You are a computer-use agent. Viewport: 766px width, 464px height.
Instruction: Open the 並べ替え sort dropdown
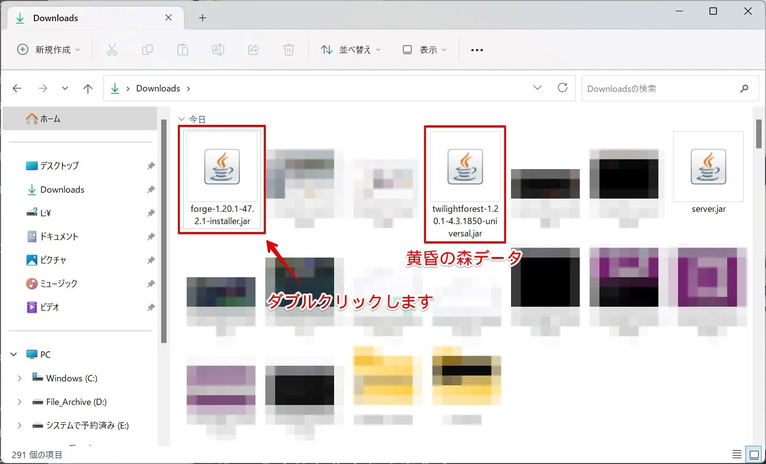(x=351, y=50)
